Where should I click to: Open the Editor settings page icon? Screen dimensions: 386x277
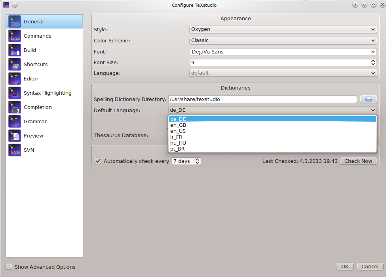coord(14,78)
